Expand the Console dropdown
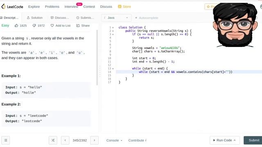 tap(114, 140)
